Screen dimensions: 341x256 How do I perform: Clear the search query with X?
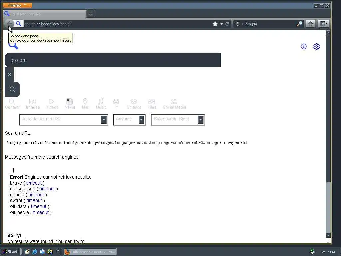click(x=9, y=75)
